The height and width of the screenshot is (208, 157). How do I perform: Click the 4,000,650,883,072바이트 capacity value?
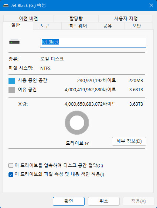point(90,104)
